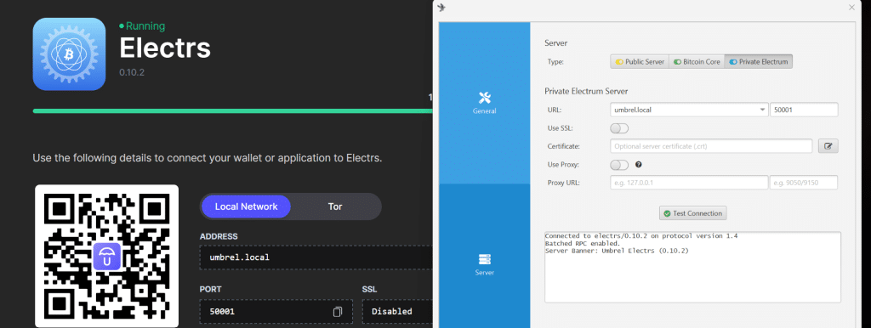Click 'Server Banner: Umbrel Electrs' line
871x328 pixels.
coord(617,251)
